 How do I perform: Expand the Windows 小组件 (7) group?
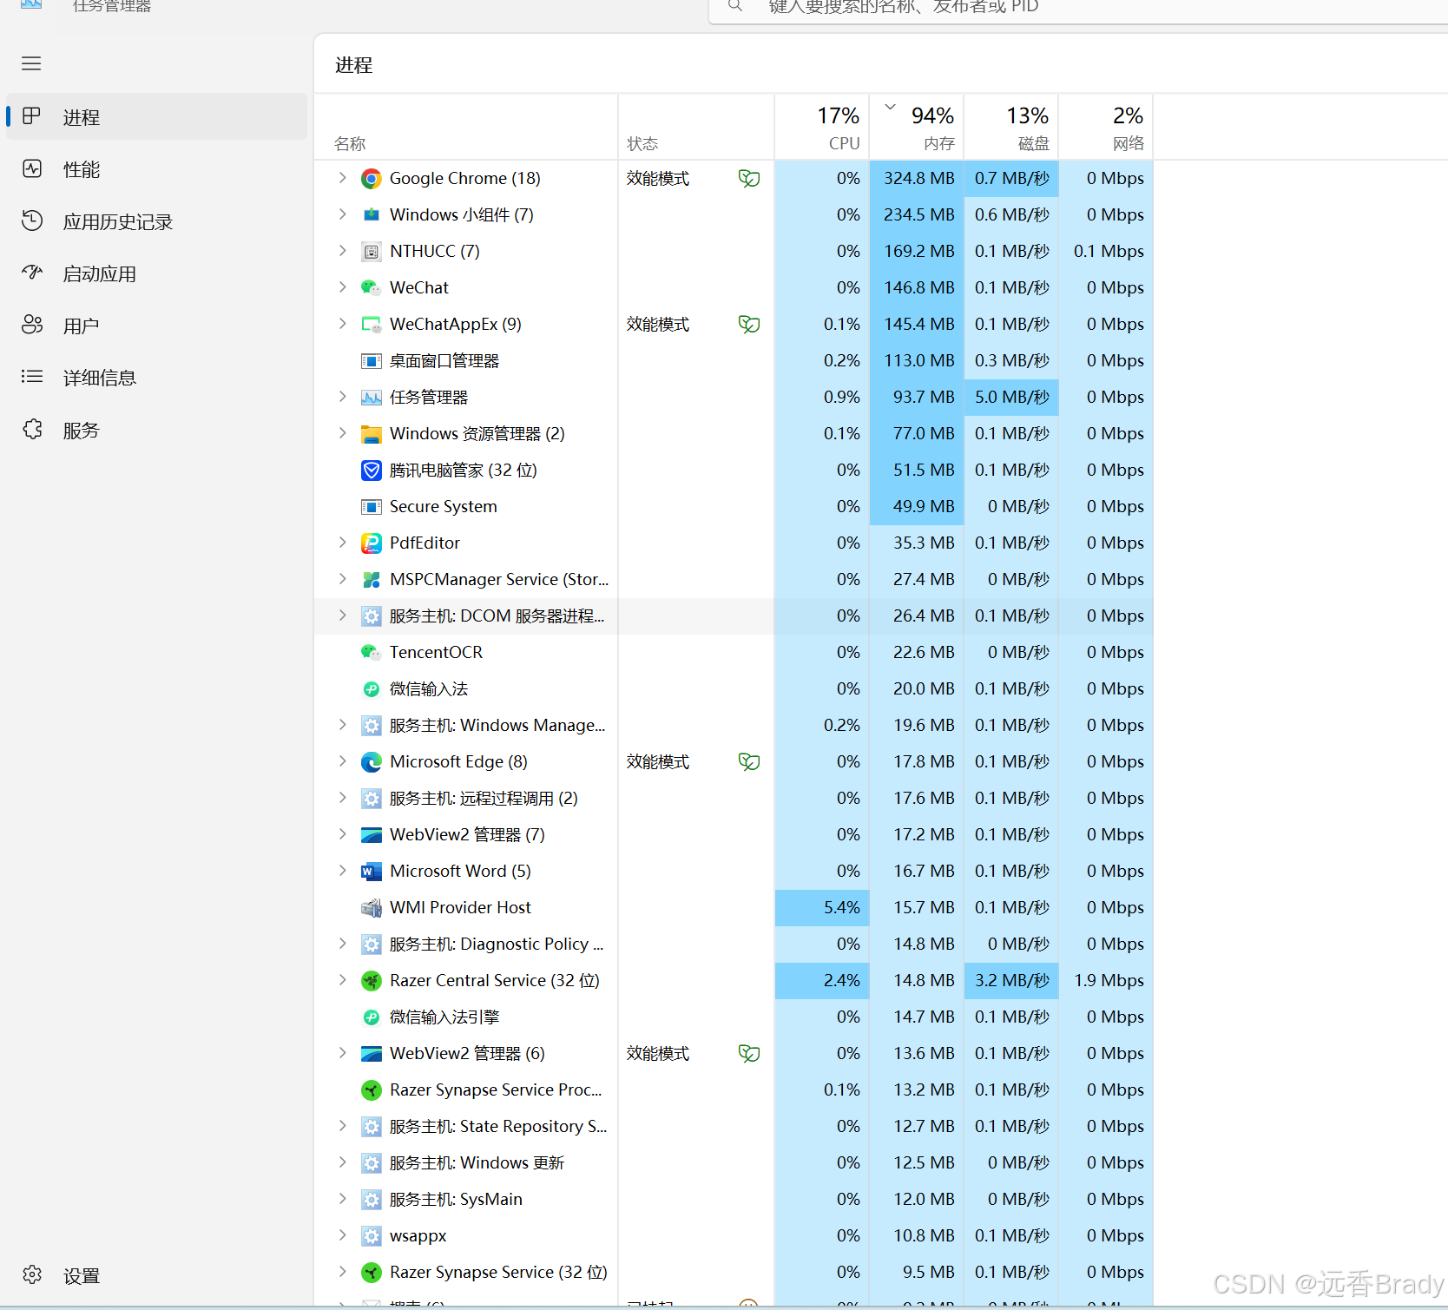point(342,214)
